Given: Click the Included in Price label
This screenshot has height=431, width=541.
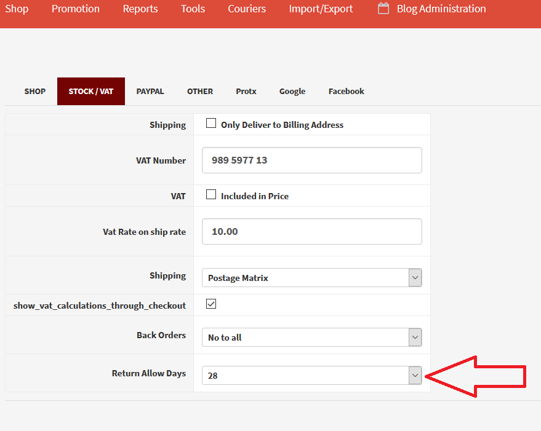Looking at the screenshot, I should 255,196.
